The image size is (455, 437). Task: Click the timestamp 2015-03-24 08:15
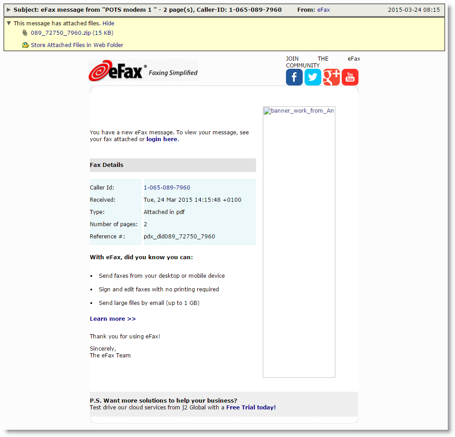414,9
